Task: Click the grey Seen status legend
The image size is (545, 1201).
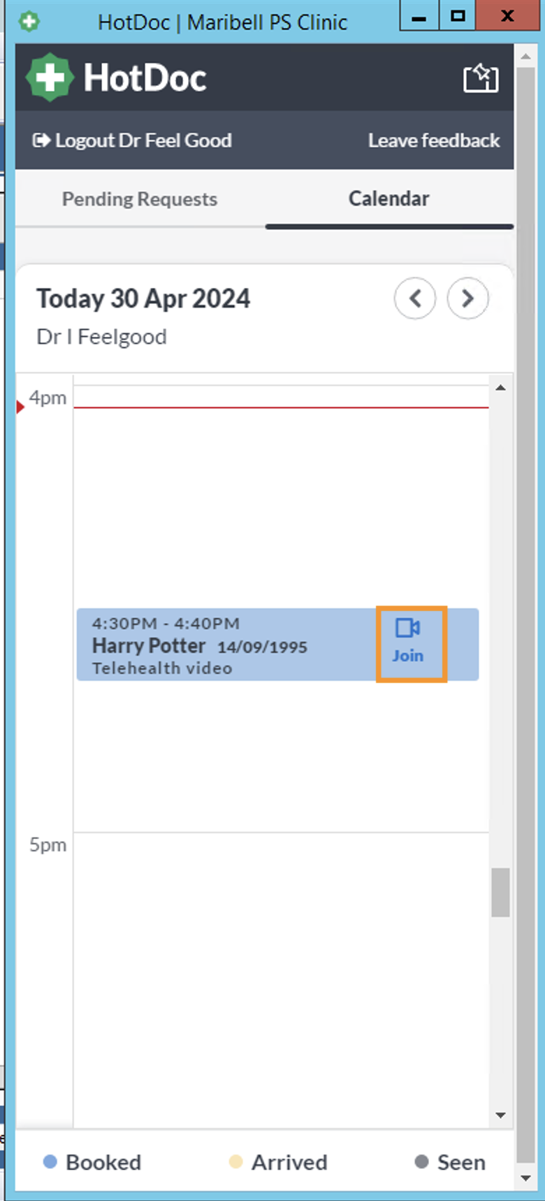Action: pos(450,1162)
